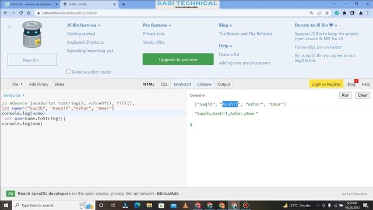Go forward in browser history
Image resolution: width=373 pixels, height=210 pixels.
(x=13, y=13)
